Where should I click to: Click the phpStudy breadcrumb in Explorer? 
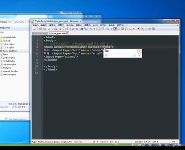pos(19,22)
